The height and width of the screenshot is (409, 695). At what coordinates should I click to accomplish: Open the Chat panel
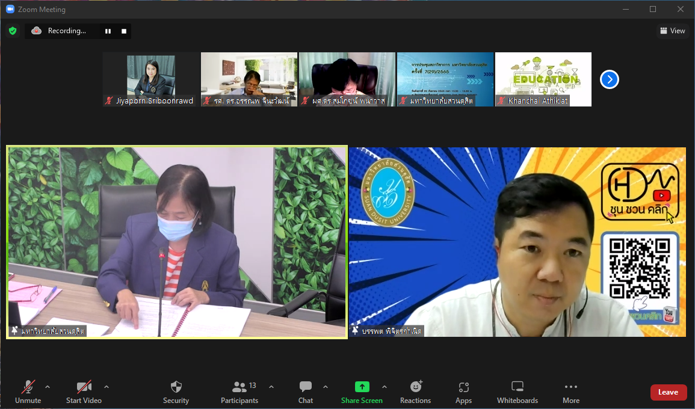[306, 392]
